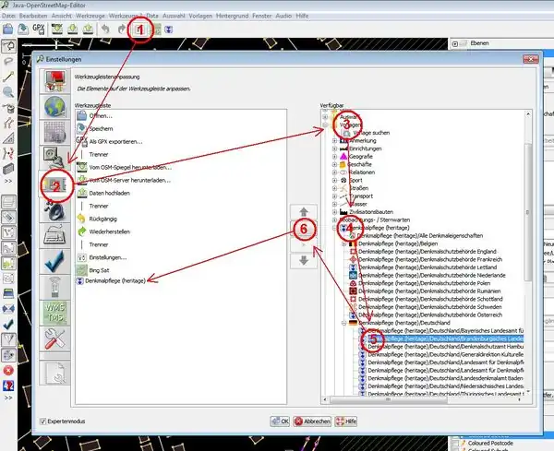Open the globe connection settings tab
Viewport: 554px width, 451px height.
(x=57, y=105)
